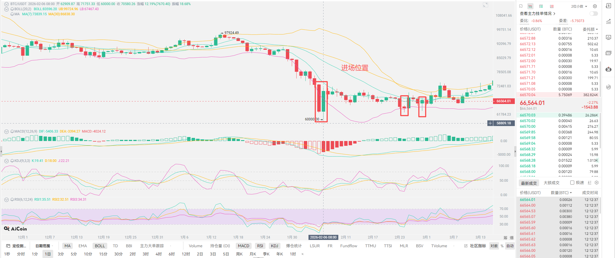Click the EMA indicator button
Screen dimensions: 615x258
[83, 246]
